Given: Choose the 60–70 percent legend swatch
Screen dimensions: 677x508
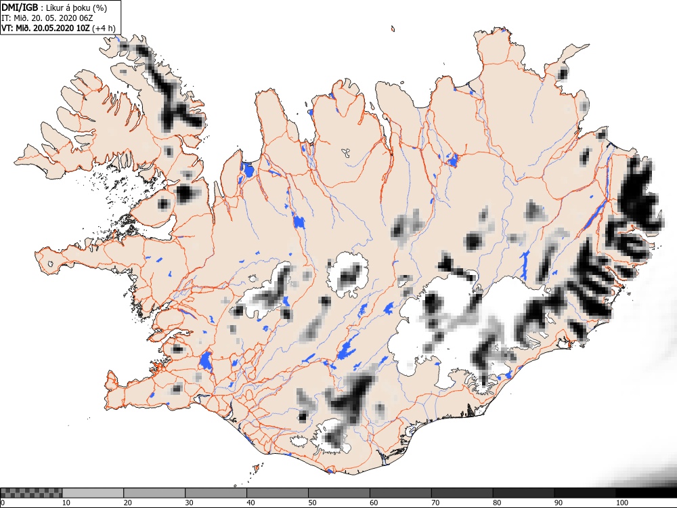Looking at the screenshot, I should (x=400, y=493).
